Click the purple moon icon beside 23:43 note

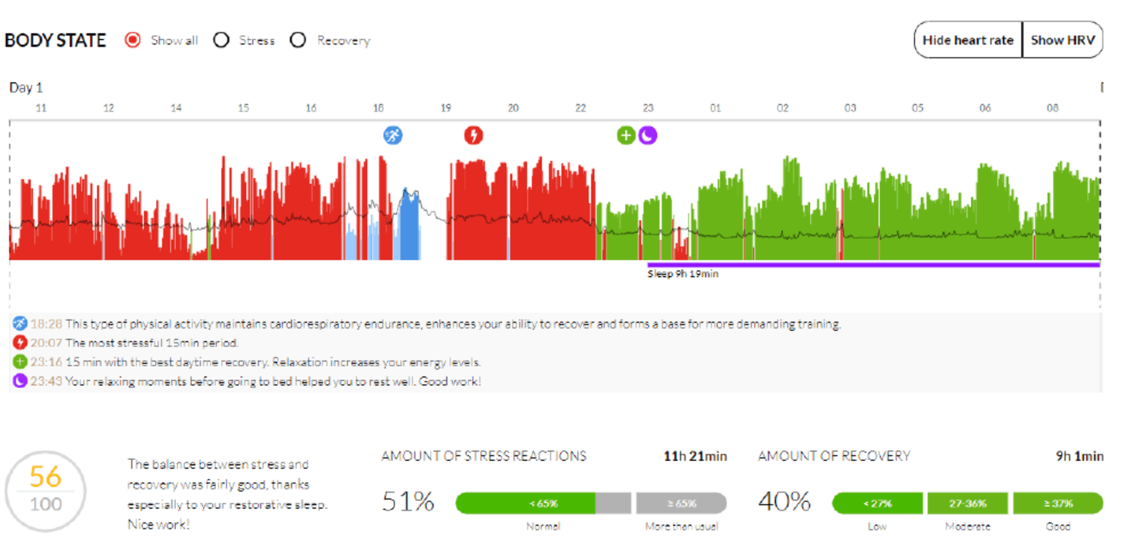(20, 381)
